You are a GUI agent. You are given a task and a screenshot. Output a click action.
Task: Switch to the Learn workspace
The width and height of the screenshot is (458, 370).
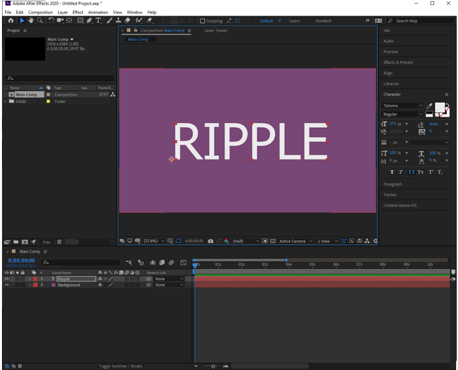click(x=294, y=21)
